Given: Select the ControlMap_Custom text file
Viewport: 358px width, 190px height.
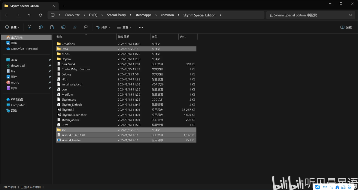Looking at the screenshot, I should pyautogui.click(x=126, y=69).
